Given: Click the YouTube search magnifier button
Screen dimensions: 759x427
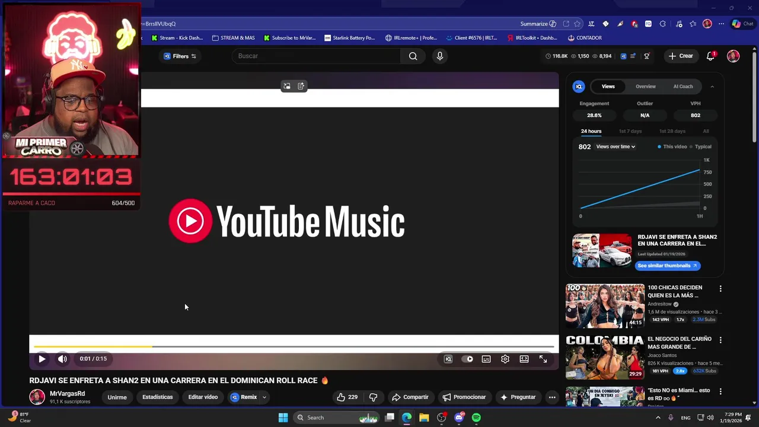Looking at the screenshot, I should point(413,56).
